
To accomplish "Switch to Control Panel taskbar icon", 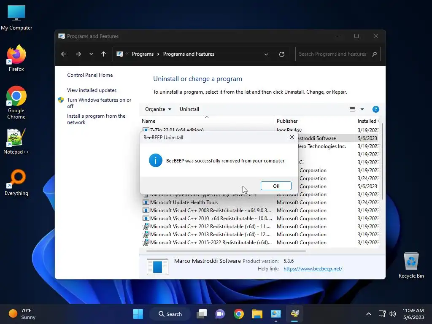I will [x=276, y=314].
